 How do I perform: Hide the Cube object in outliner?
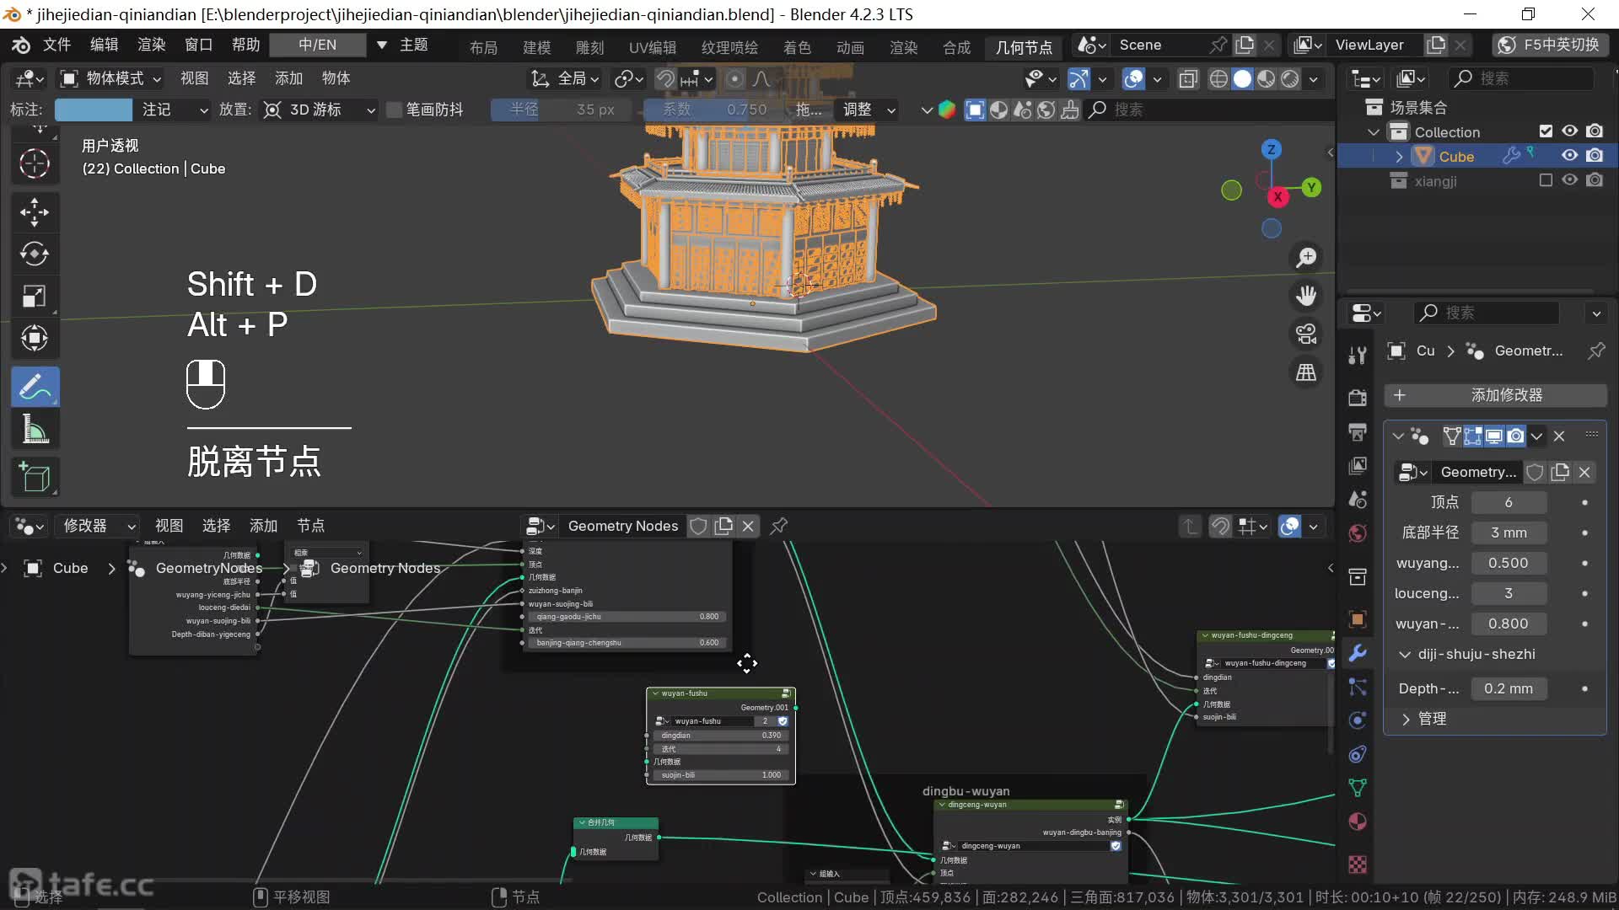click(1569, 156)
